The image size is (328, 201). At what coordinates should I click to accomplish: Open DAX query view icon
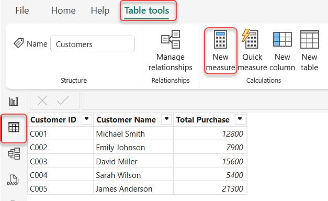13,180
